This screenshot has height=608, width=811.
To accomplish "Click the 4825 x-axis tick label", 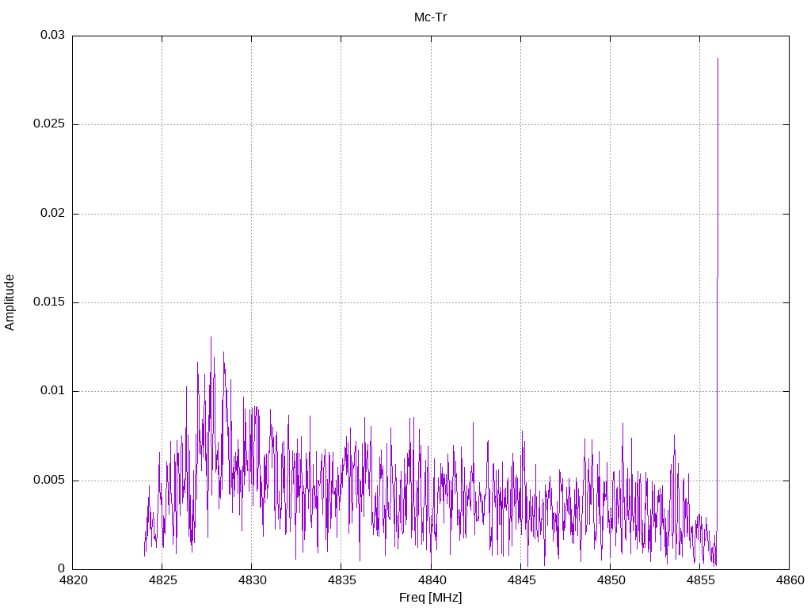I will pyautogui.click(x=162, y=580).
